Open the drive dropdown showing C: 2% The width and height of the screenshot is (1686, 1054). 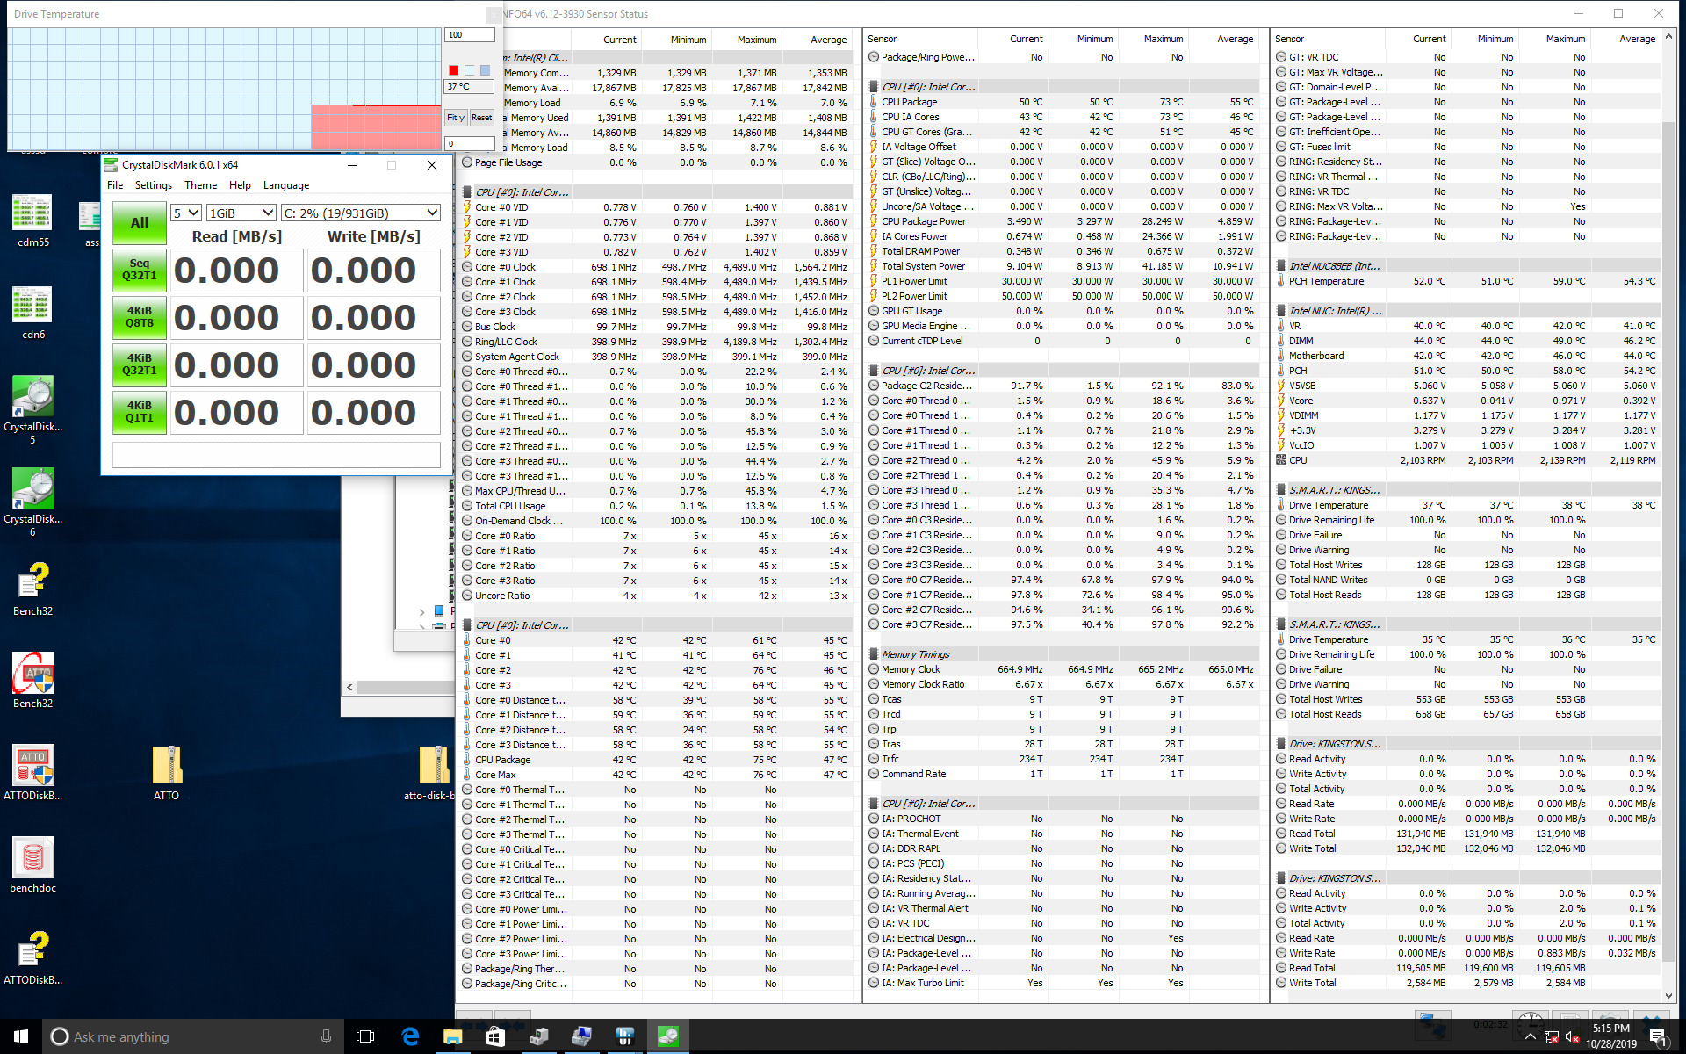tap(360, 213)
